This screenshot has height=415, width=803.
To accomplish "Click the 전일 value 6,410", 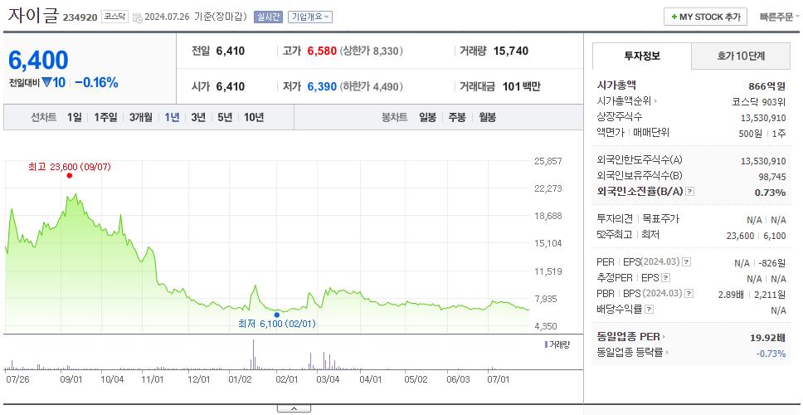I will pos(231,51).
